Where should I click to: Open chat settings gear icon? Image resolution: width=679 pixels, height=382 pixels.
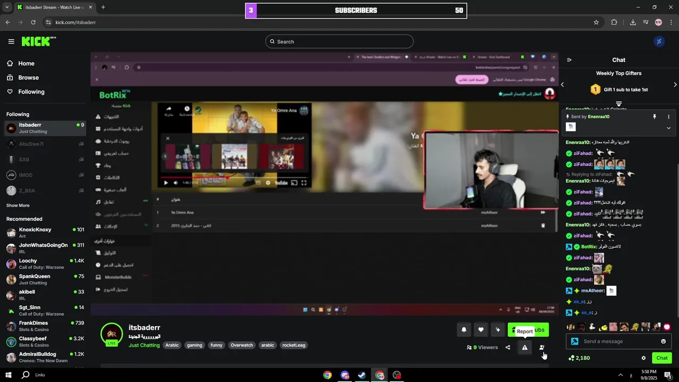click(x=643, y=358)
